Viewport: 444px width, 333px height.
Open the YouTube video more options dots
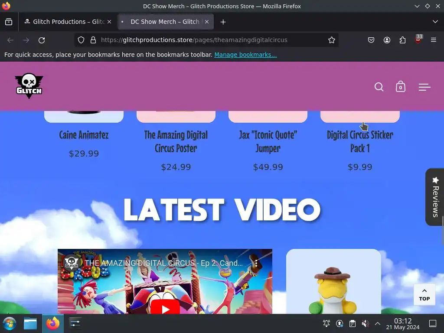point(256,263)
